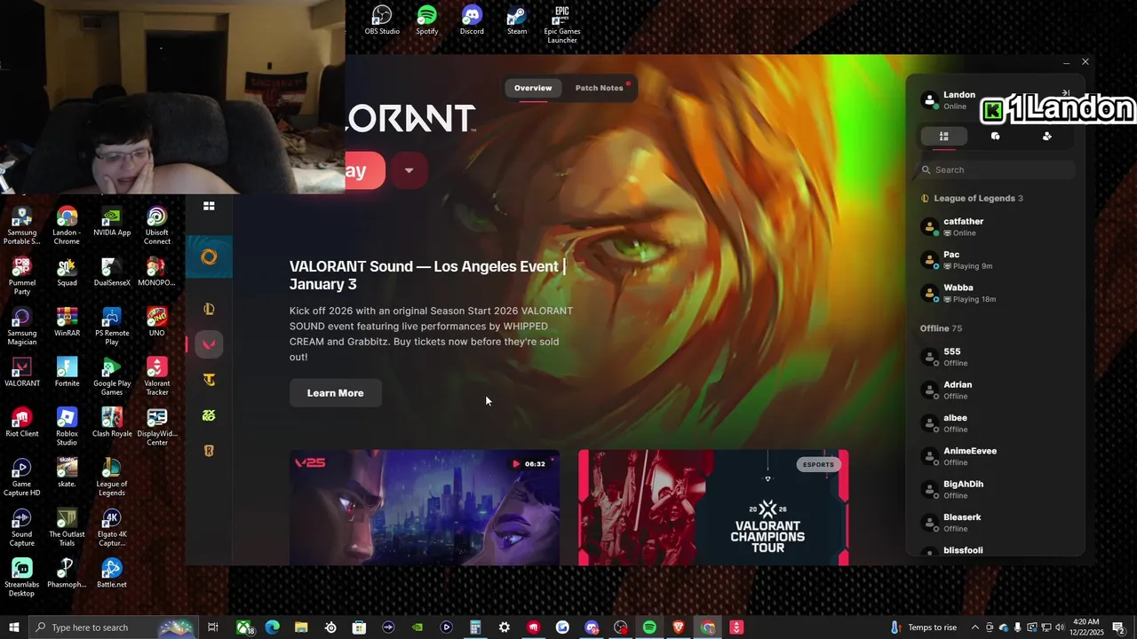Viewport: 1137px width, 639px height.
Task: Select Legends of Runeterra icon in sidebar
Action: [x=209, y=451]
